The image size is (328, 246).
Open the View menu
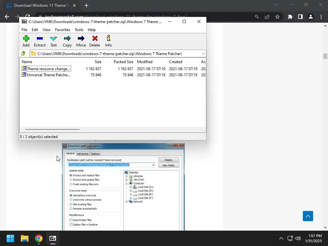[x=46, y=30]
